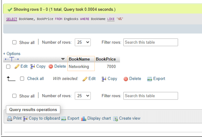This screenshot has width=202, height=137.
Task: Click the Edit link in the Networking row
Action: (24, 66)
